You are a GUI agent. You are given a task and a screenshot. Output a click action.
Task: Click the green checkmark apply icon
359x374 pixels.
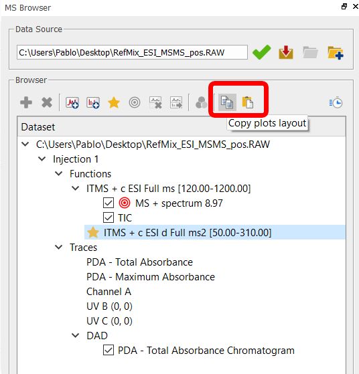[261, 52]
